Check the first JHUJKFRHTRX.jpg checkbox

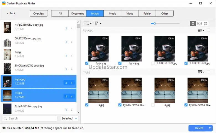click(x=153, y=63)
